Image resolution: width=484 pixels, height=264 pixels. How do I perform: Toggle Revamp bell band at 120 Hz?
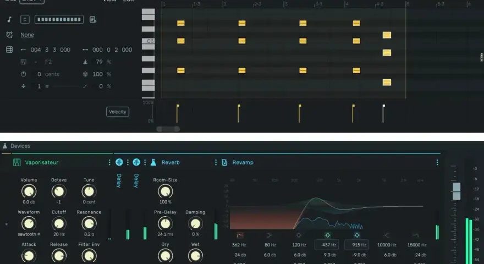tap(299, 235)
